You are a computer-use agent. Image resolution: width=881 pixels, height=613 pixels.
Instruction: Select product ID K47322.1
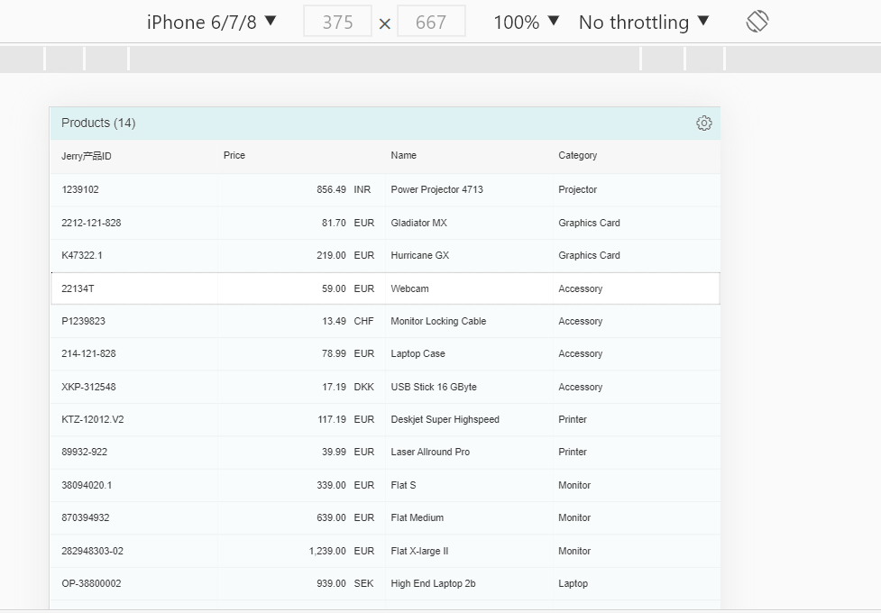coord(82,256)
